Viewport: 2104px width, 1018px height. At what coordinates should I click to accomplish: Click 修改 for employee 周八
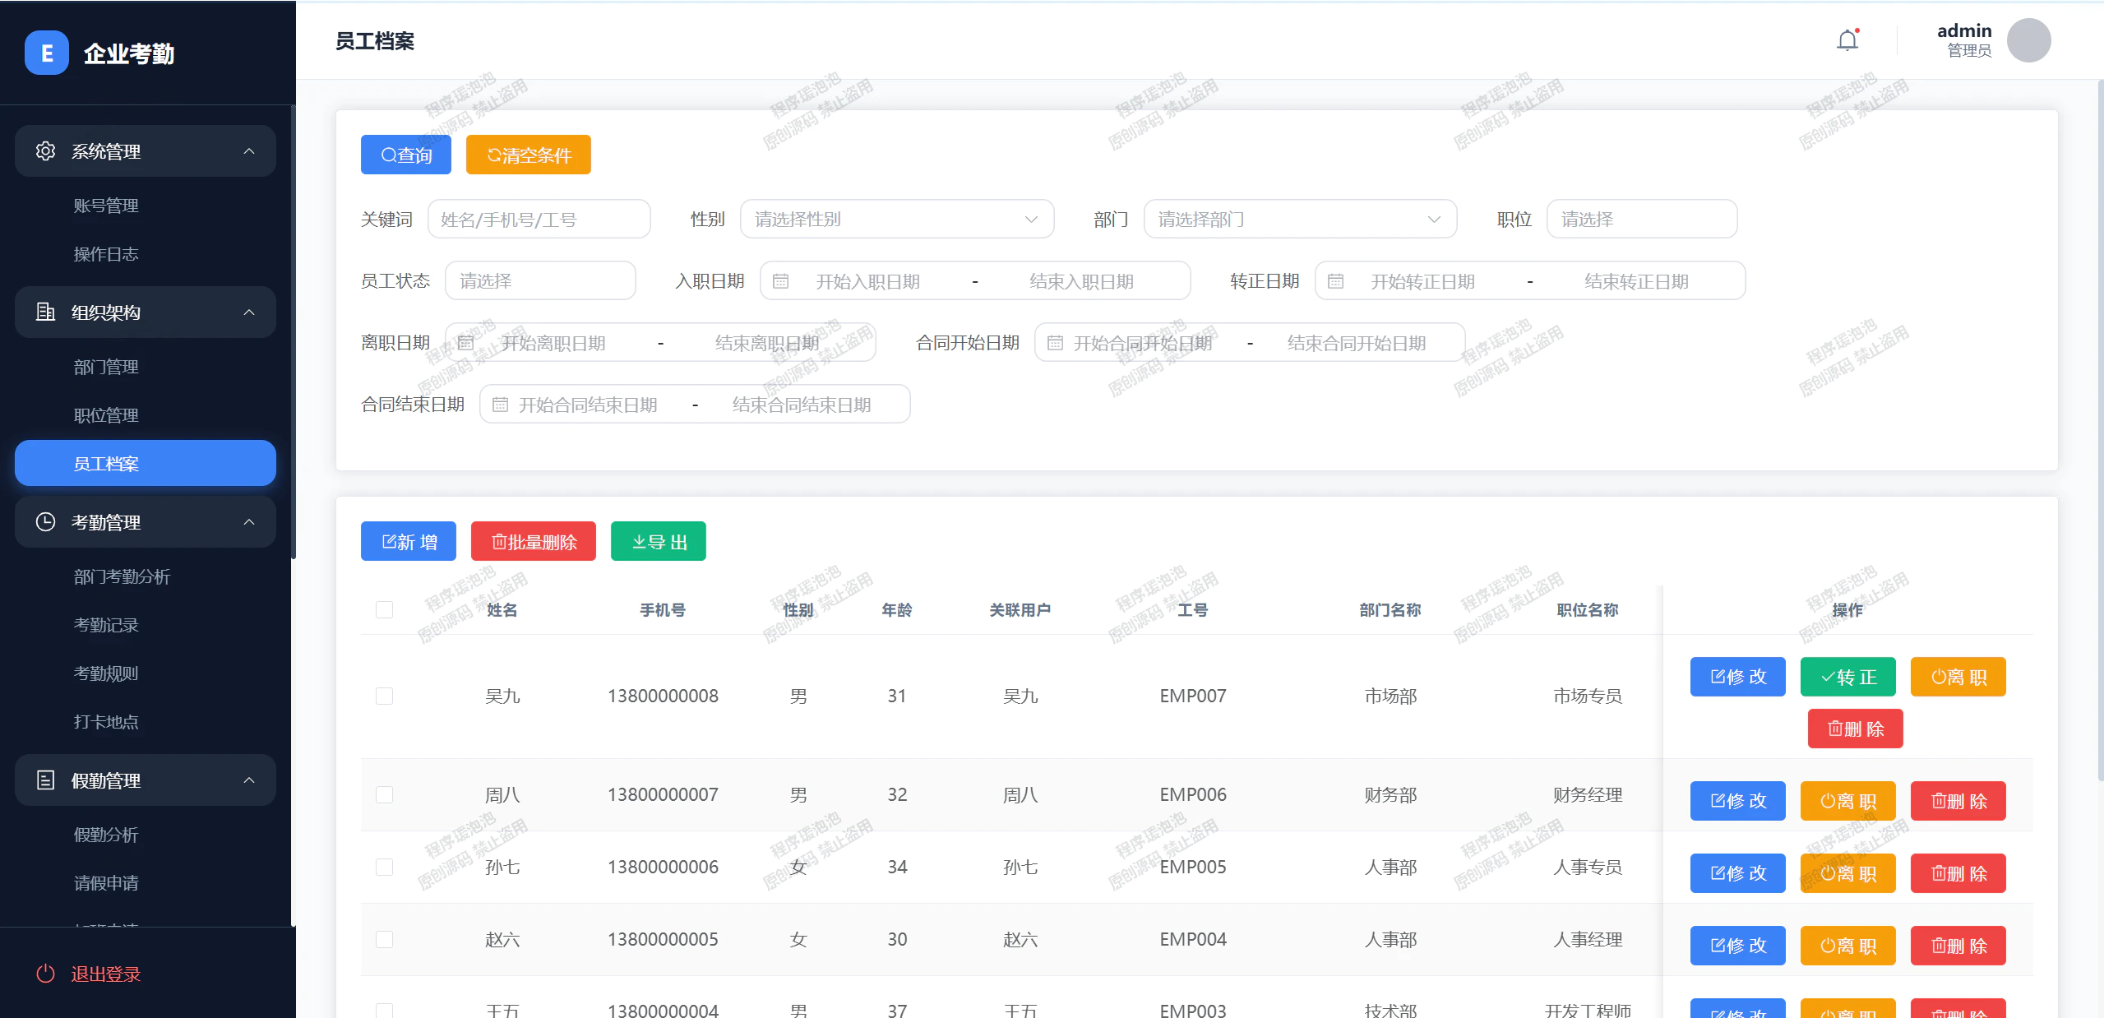tap(1738, 801)
